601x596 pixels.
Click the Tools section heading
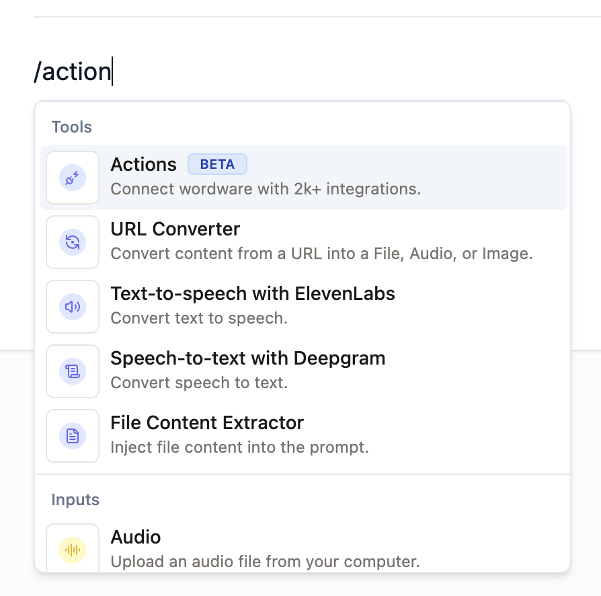pyautogui.click(x=72, y=127)
